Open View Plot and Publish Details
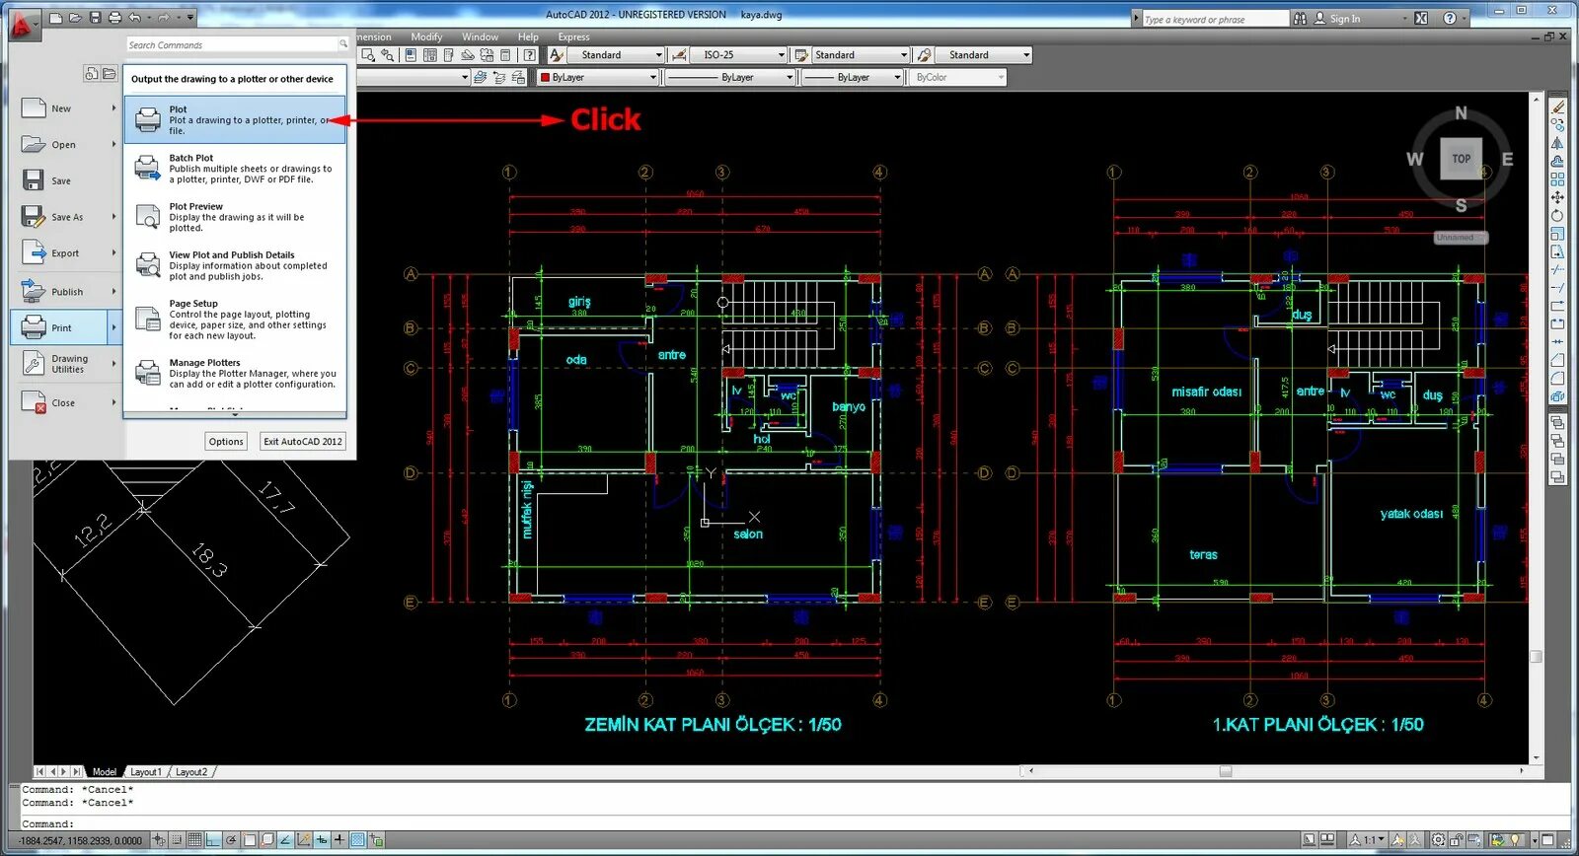 coord(235,265)
